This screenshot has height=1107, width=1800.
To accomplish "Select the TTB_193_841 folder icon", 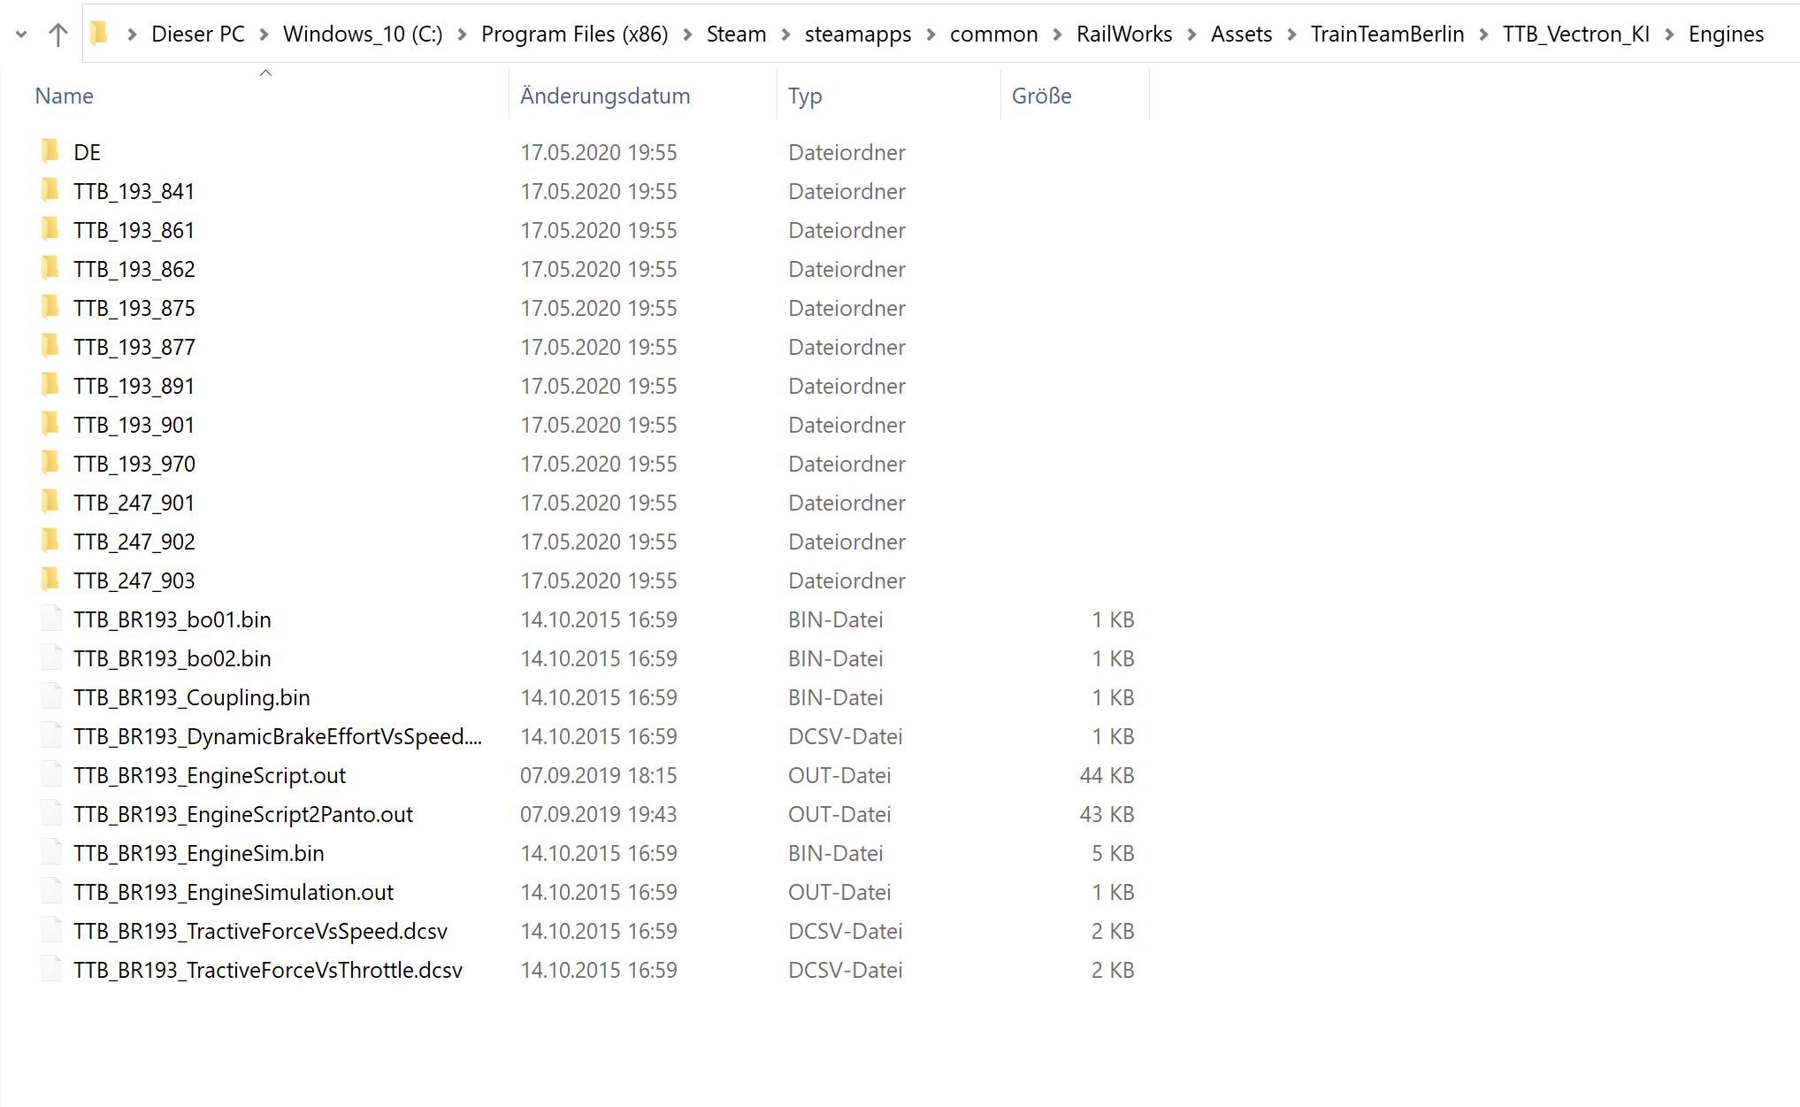I will tap(50, 190).
